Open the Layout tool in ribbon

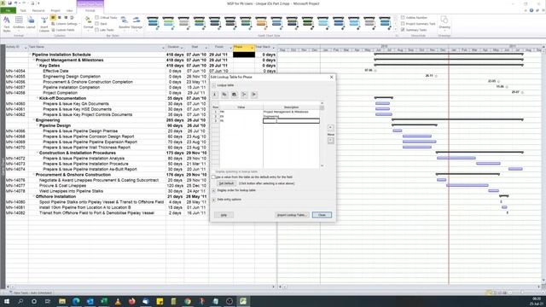point(31,23)
